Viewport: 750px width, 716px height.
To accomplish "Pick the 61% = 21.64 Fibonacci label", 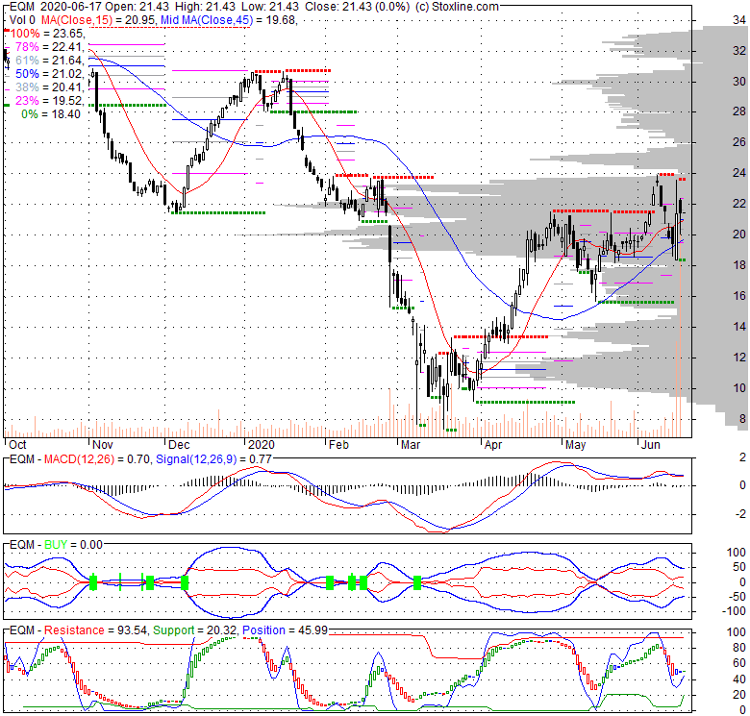I will tap(44, 60).
